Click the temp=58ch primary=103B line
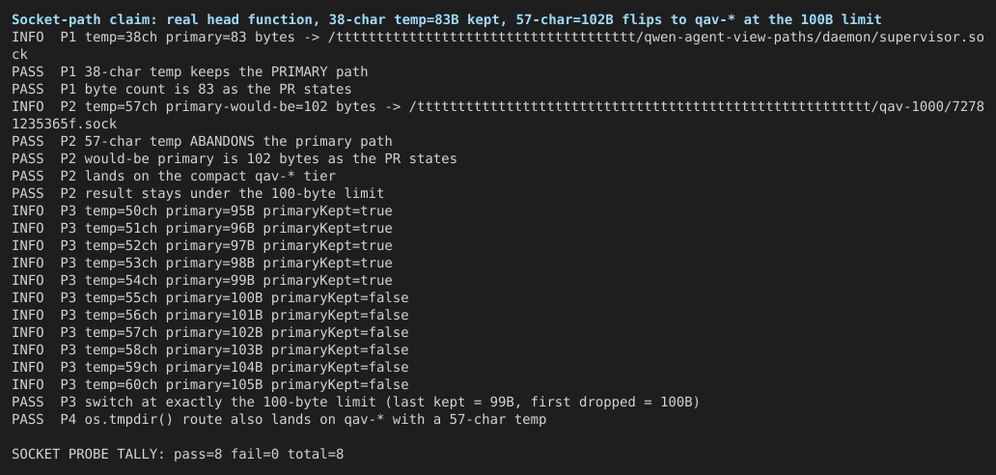 [x=209, y=349]
